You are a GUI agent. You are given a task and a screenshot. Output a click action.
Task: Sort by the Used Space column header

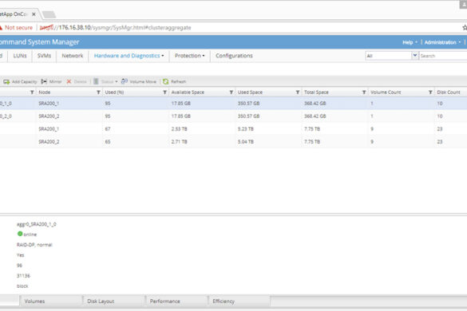[x=250, y=93]
